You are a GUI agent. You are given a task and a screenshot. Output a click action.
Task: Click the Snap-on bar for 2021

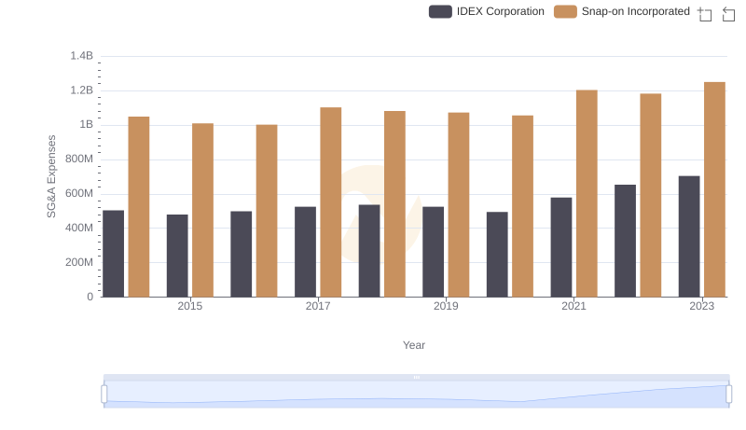click(587, 194)
